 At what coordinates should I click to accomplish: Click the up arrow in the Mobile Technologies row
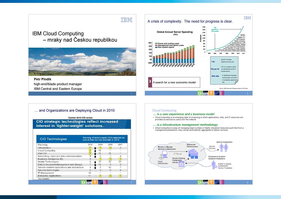pyautogui.click(x=95, y=162)
